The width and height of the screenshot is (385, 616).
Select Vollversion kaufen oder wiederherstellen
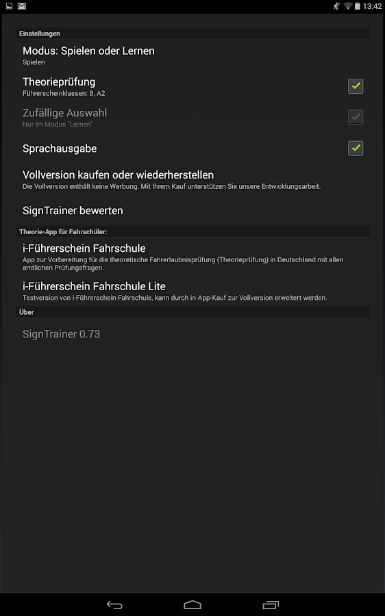(192, 179)
